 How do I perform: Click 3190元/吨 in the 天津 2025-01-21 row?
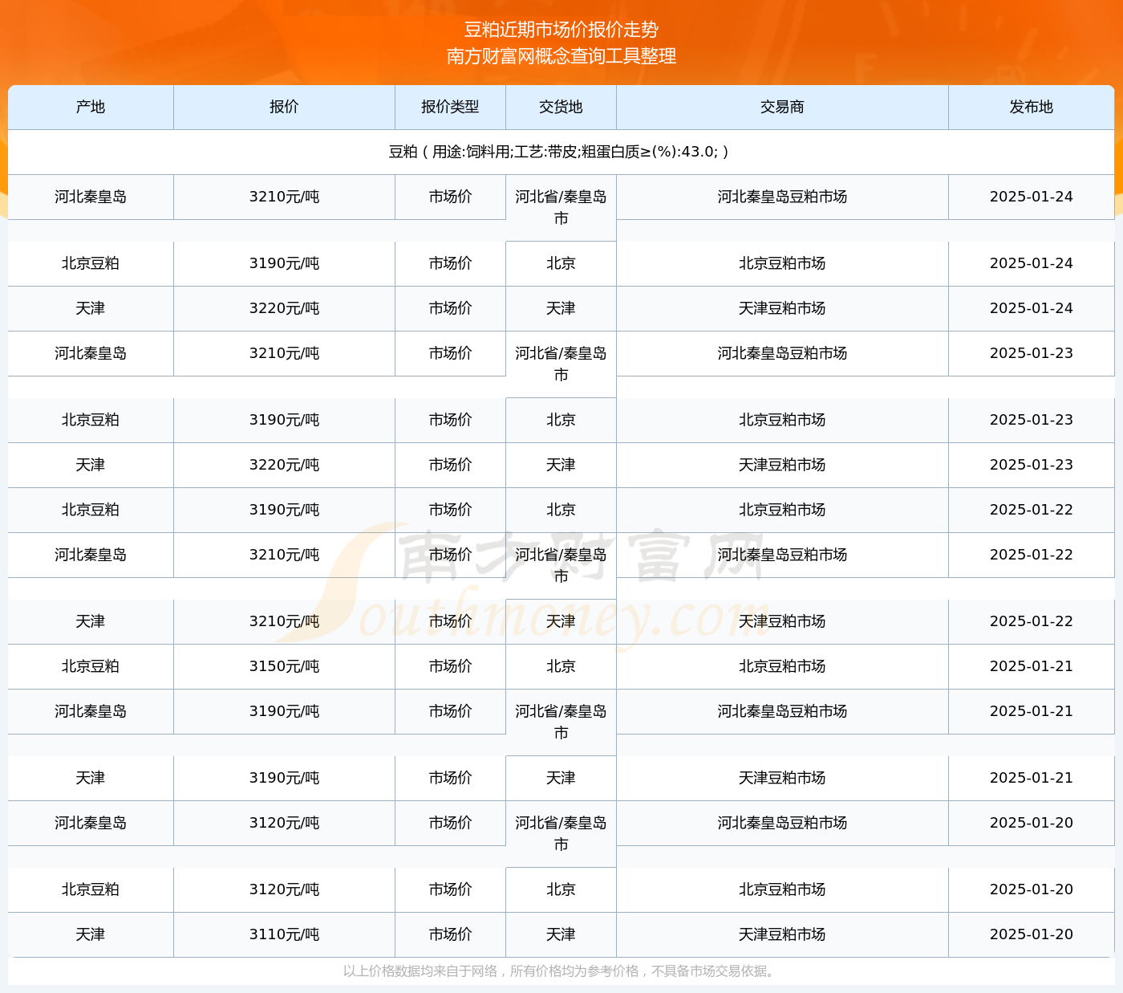point(284,778)
